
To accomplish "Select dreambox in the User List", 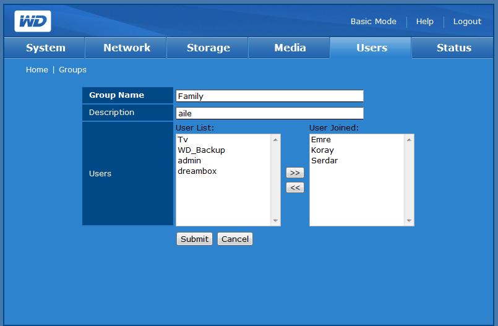I will coord(223,171).
